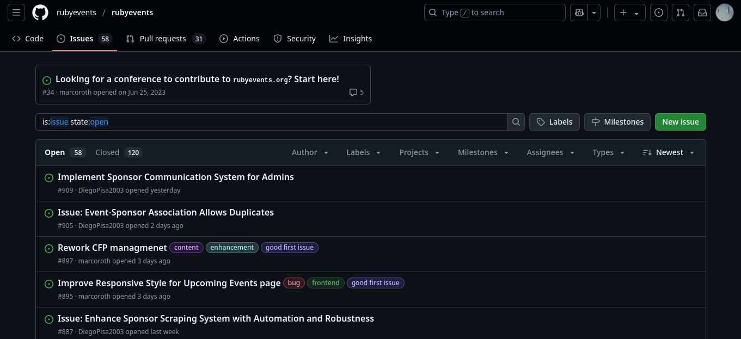Open issue 'Improve Responsive Style for Upcoming Events page'
This screenshot has width=741, height=339.
(x=169, y=283)
